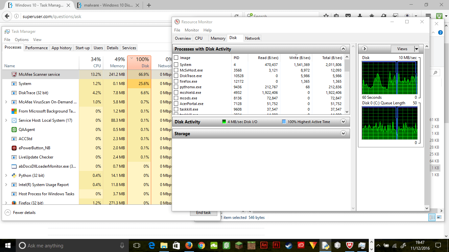The image size is (449, 252).
Task: Open the Action Center in the system tray
Action: [437, 245]
